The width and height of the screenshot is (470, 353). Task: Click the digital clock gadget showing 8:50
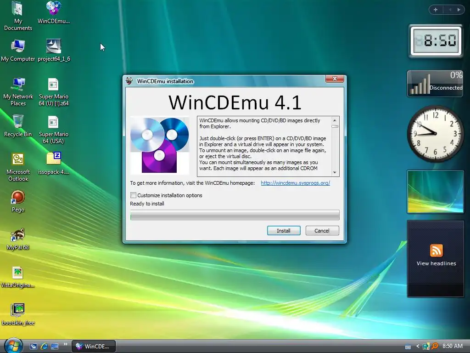[x=436, y=41]
